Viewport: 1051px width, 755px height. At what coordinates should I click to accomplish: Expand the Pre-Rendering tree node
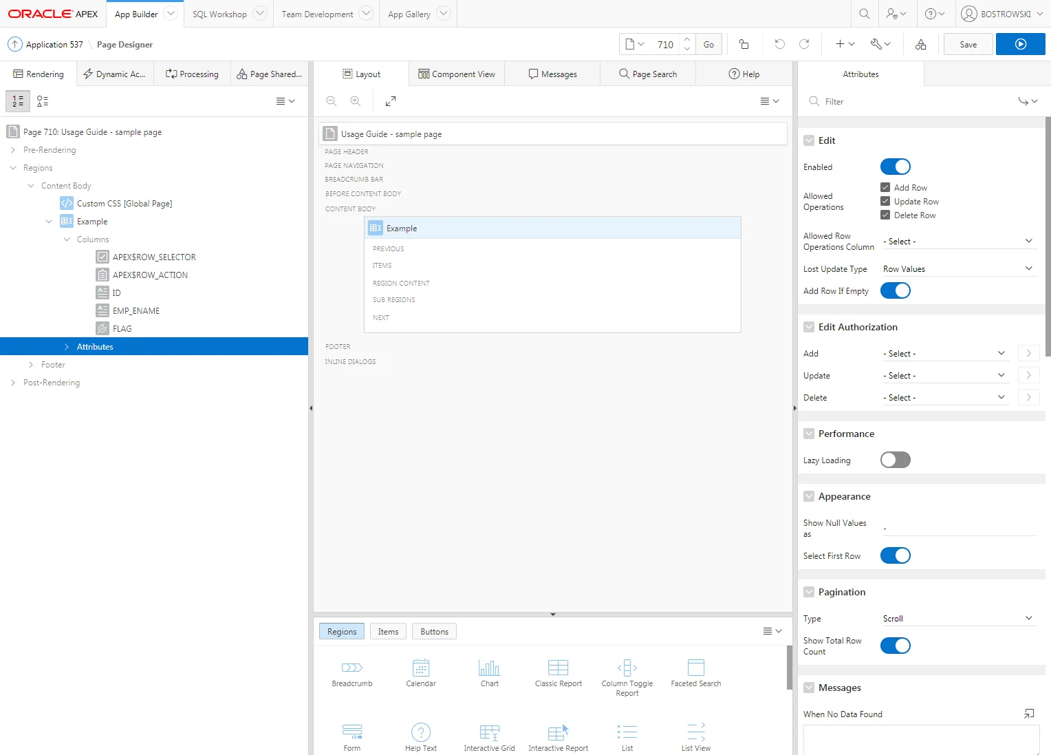point(13,150)
